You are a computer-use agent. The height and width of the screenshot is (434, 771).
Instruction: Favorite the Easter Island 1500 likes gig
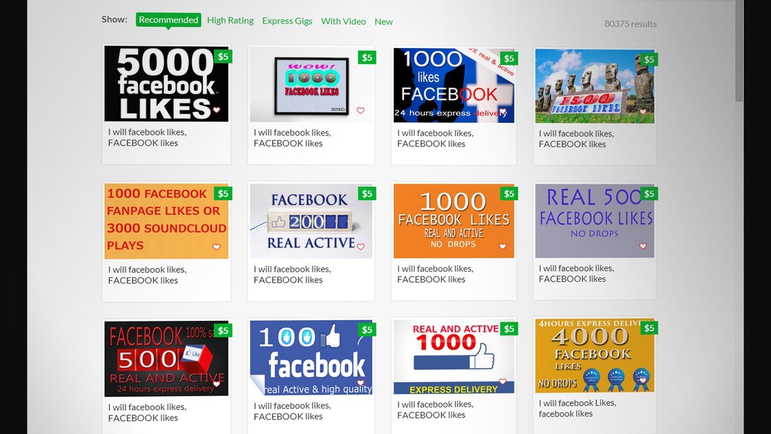642,112
